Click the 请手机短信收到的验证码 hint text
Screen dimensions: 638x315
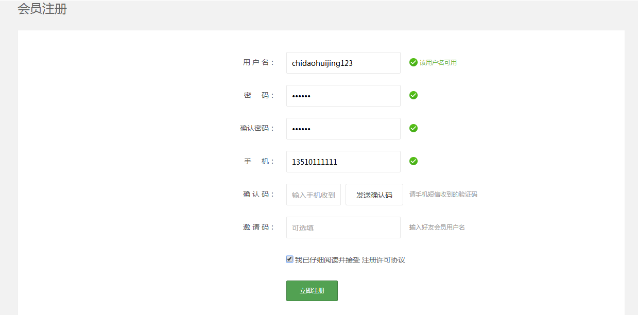(x=443, y=195)
